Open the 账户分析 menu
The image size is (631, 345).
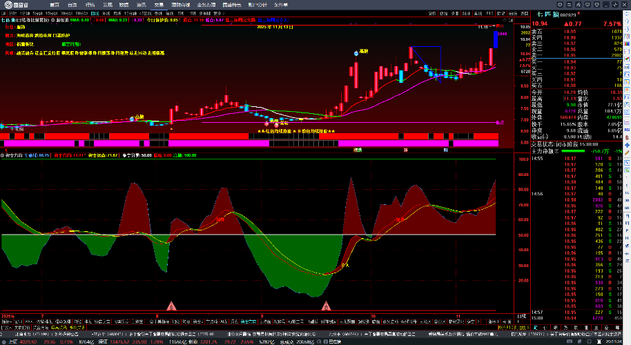click(258, 5)
